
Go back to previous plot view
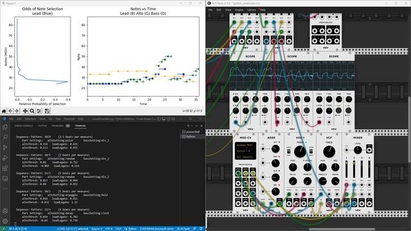click(x=10, y=111)
